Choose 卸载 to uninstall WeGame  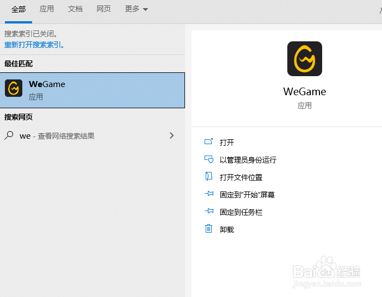(x=227, y=230)
